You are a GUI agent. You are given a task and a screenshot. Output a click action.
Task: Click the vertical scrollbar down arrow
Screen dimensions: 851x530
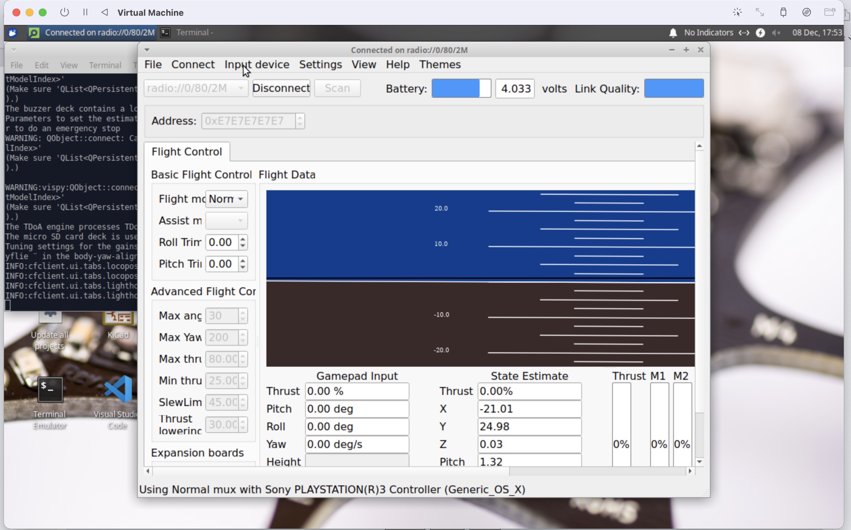pyautogui.click(x=699, y=462)
